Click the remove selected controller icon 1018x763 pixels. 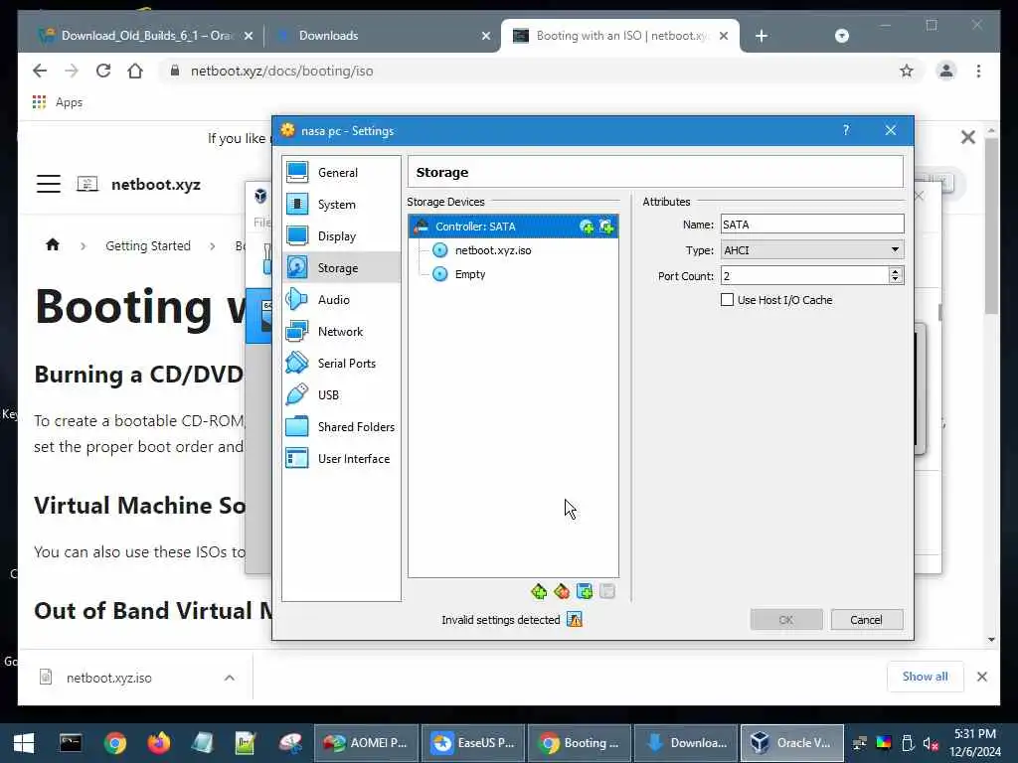tap(562, 591)
